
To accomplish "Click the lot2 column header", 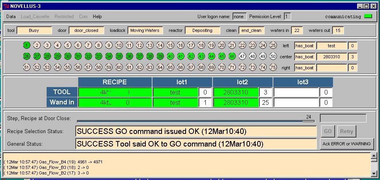I will (243, 82).
